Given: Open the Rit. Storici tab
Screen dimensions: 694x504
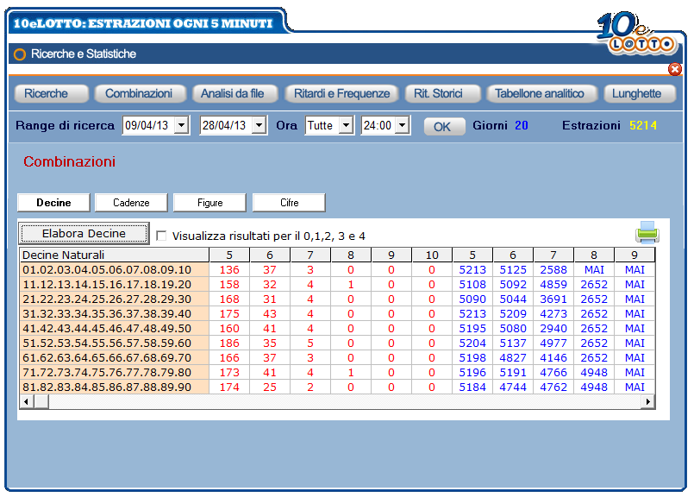Looking at the screenshot, I should click(442, 93).
